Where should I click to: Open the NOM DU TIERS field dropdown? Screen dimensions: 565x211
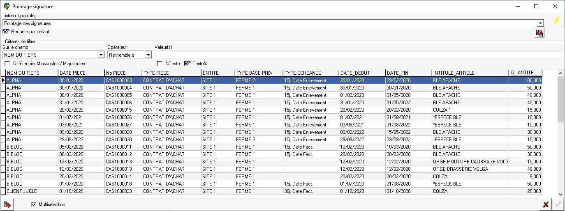coord(101,55)
